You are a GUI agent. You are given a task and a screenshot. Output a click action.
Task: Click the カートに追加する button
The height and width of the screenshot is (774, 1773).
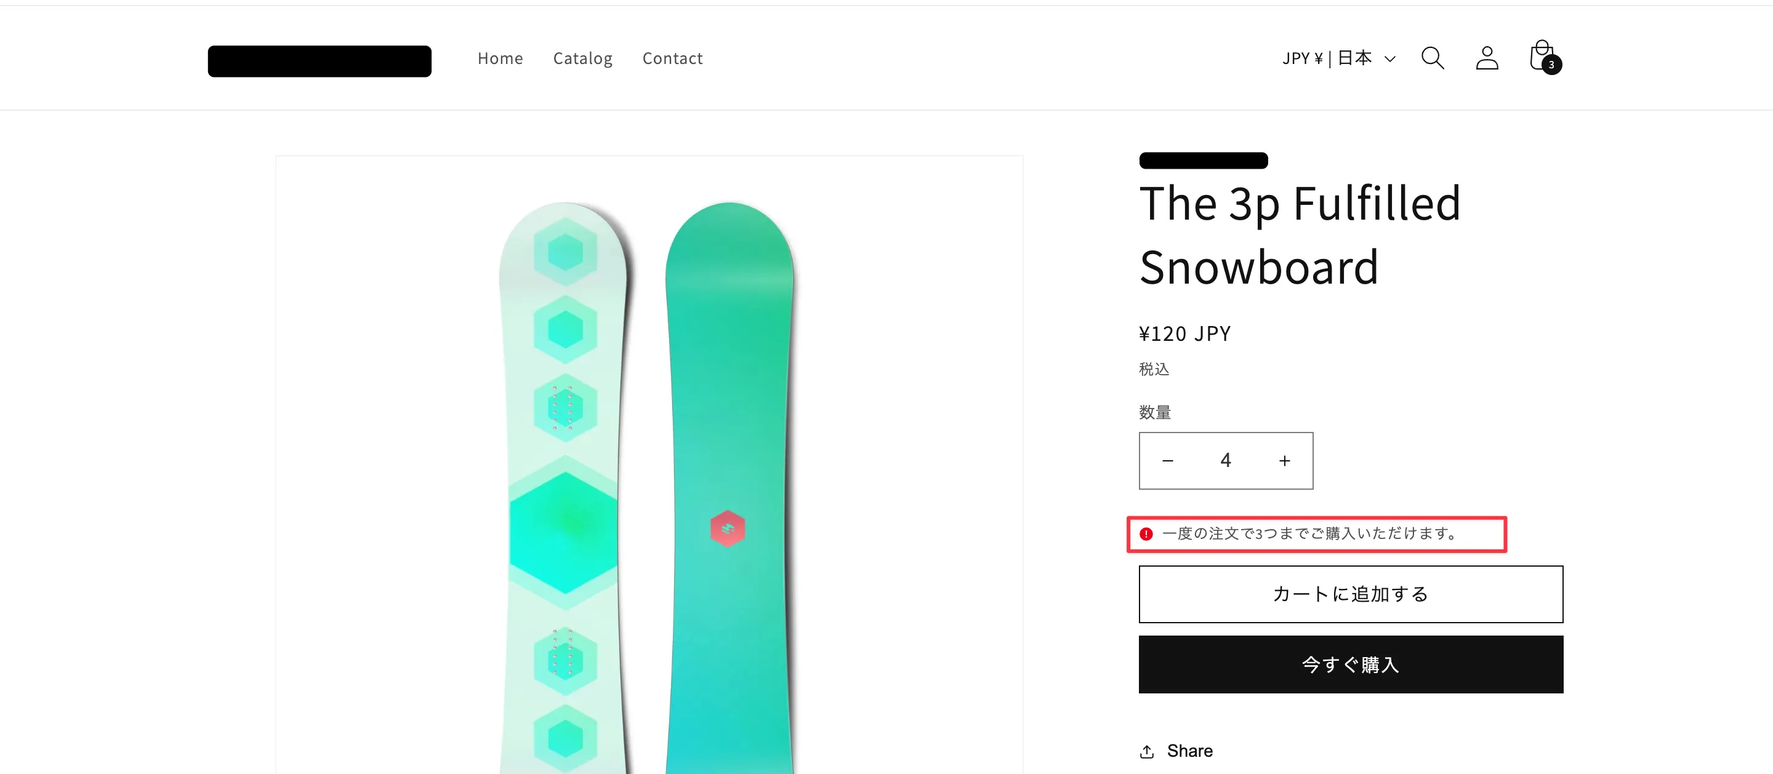tap(1351, 594)
